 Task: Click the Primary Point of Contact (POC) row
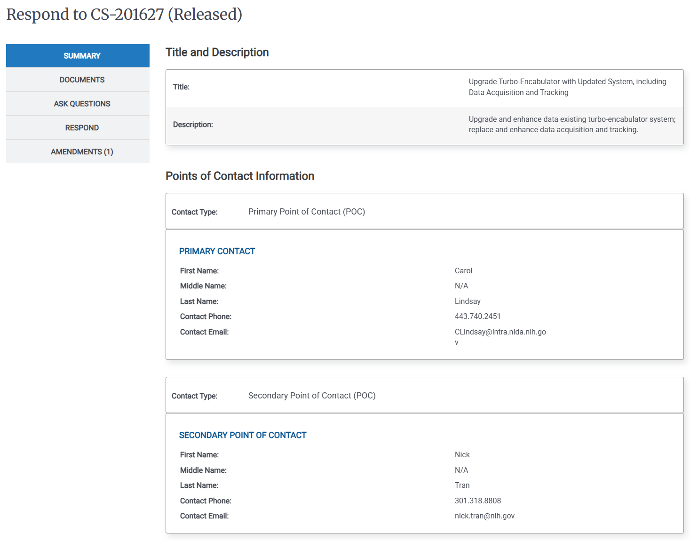point(306,211)
